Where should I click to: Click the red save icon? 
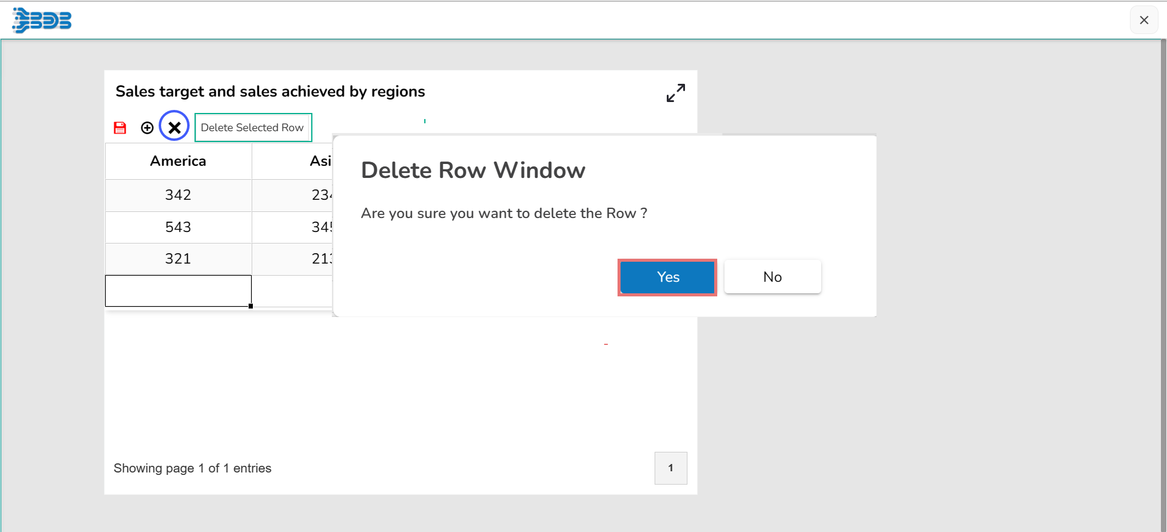[x=120, y=128]
